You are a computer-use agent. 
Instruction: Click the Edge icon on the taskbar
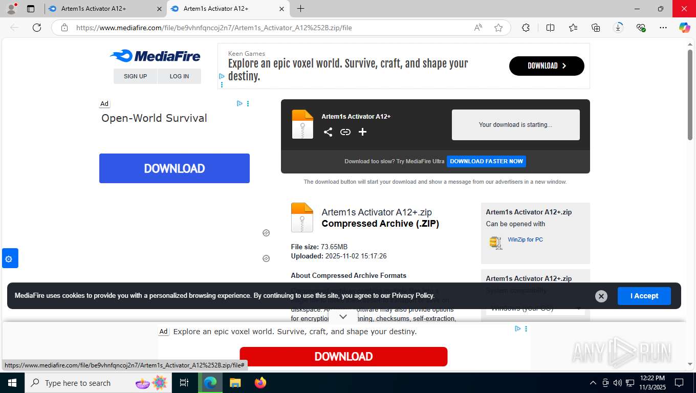pyautogui.click(x=210, y=383)
